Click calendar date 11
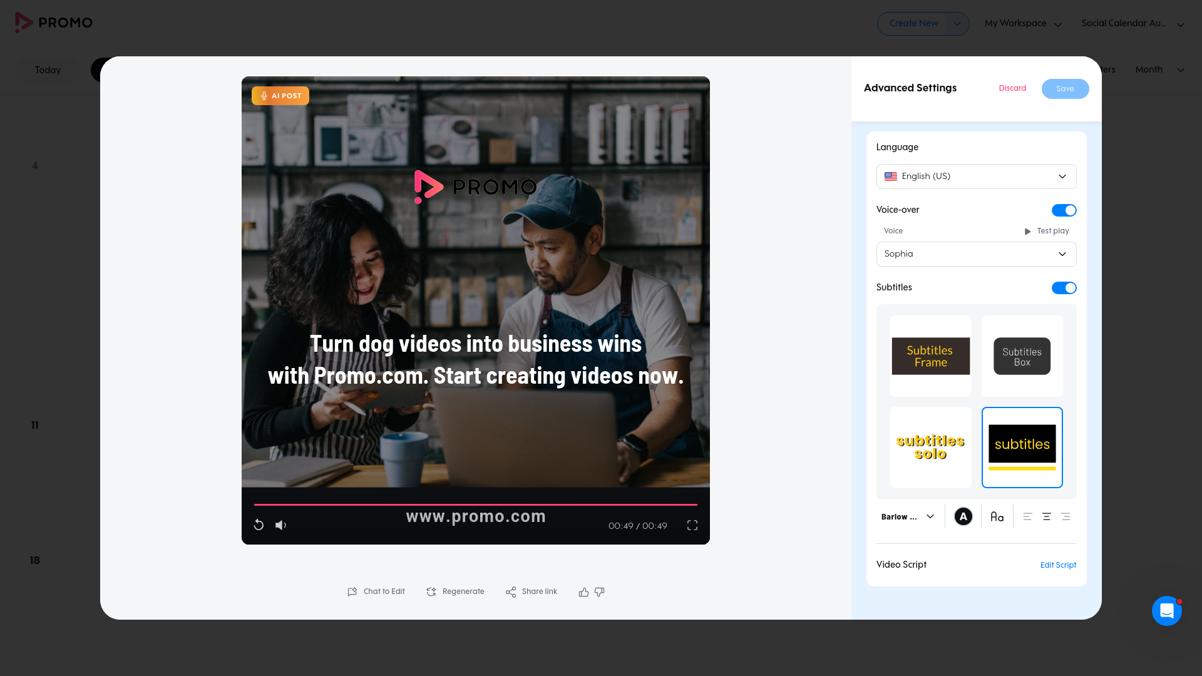This screenshot has width=1202, height=676. point(35,426)
